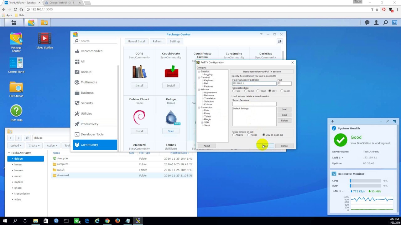
Task: Select Rlogin connection type in PuTTY
Action: pyautogui.click(x=258, y=91)
